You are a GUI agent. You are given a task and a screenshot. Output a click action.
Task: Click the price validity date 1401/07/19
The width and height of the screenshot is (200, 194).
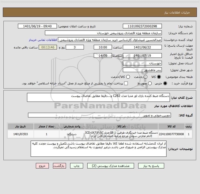[142, 55]
